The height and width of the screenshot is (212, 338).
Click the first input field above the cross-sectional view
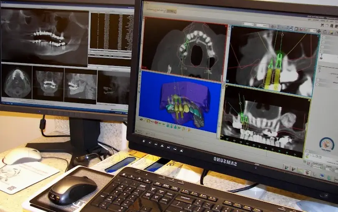248,24
